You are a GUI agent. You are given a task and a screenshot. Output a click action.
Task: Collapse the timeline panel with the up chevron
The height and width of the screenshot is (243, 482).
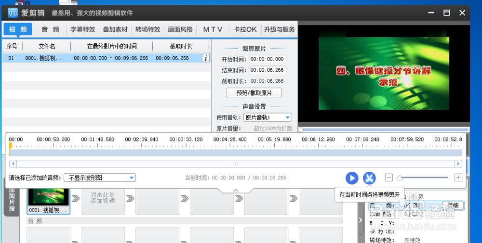click(236, 191)
